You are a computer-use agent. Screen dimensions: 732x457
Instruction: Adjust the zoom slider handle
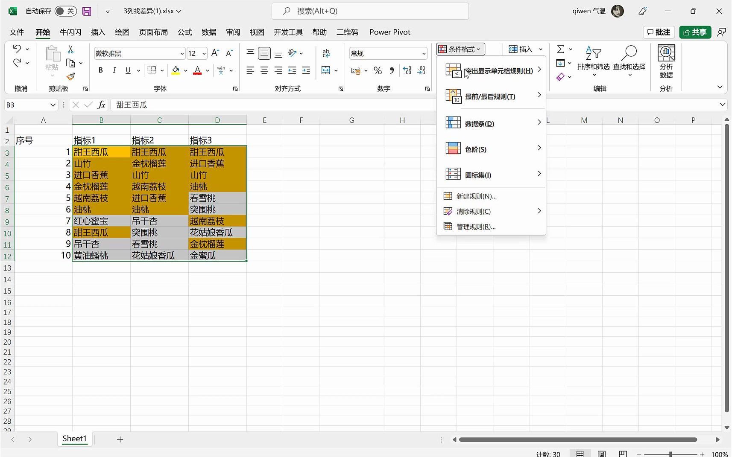pyautogui.click(x=671, y=454)
